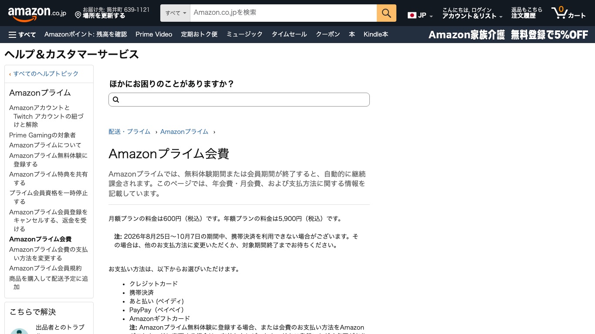The width and height of the screenshot is (595, 334).
Task: Open Amazonプライムについて link
Action: pos(45,145)
